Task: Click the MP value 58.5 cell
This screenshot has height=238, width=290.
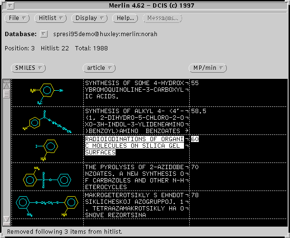Action: (x=198, y=111)
